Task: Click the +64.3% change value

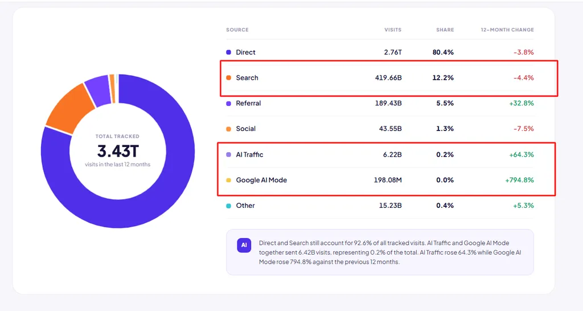Action: [x=522, y=154]
